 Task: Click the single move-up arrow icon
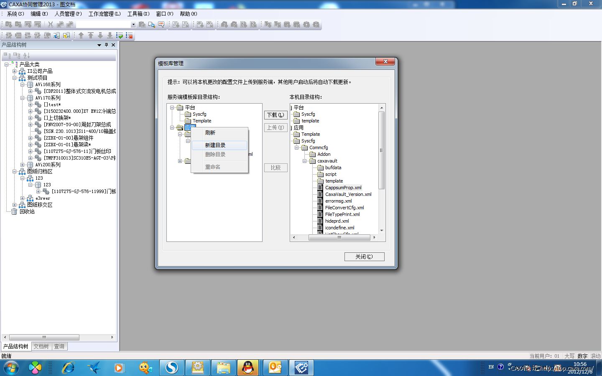[81, 36]
